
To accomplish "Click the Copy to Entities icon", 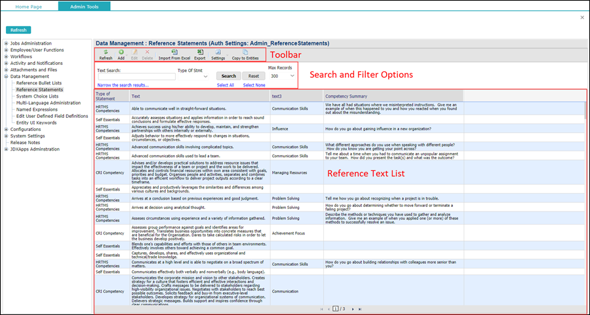I will [245, 52].
